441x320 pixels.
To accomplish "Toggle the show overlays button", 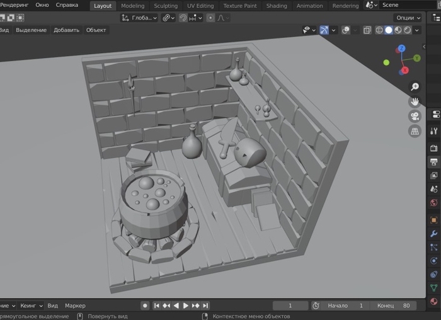I will pos(347,30).
